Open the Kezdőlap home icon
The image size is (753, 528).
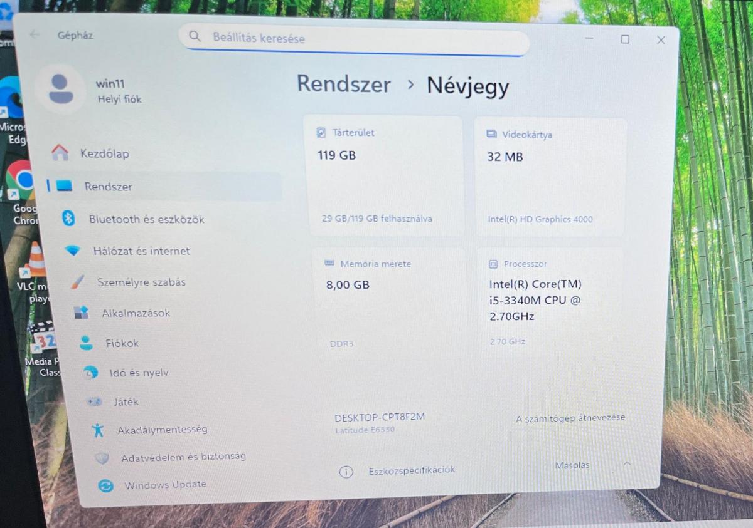60,152
